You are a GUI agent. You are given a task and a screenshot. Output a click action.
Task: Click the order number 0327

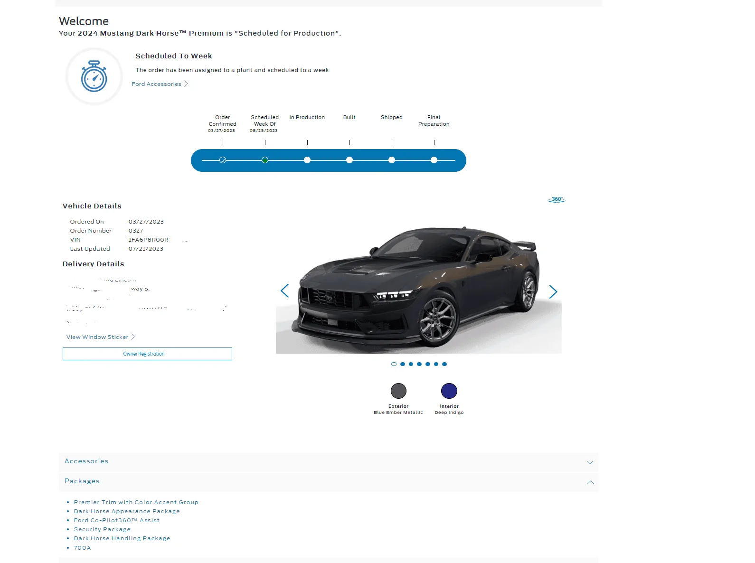(x=136, y=231)
